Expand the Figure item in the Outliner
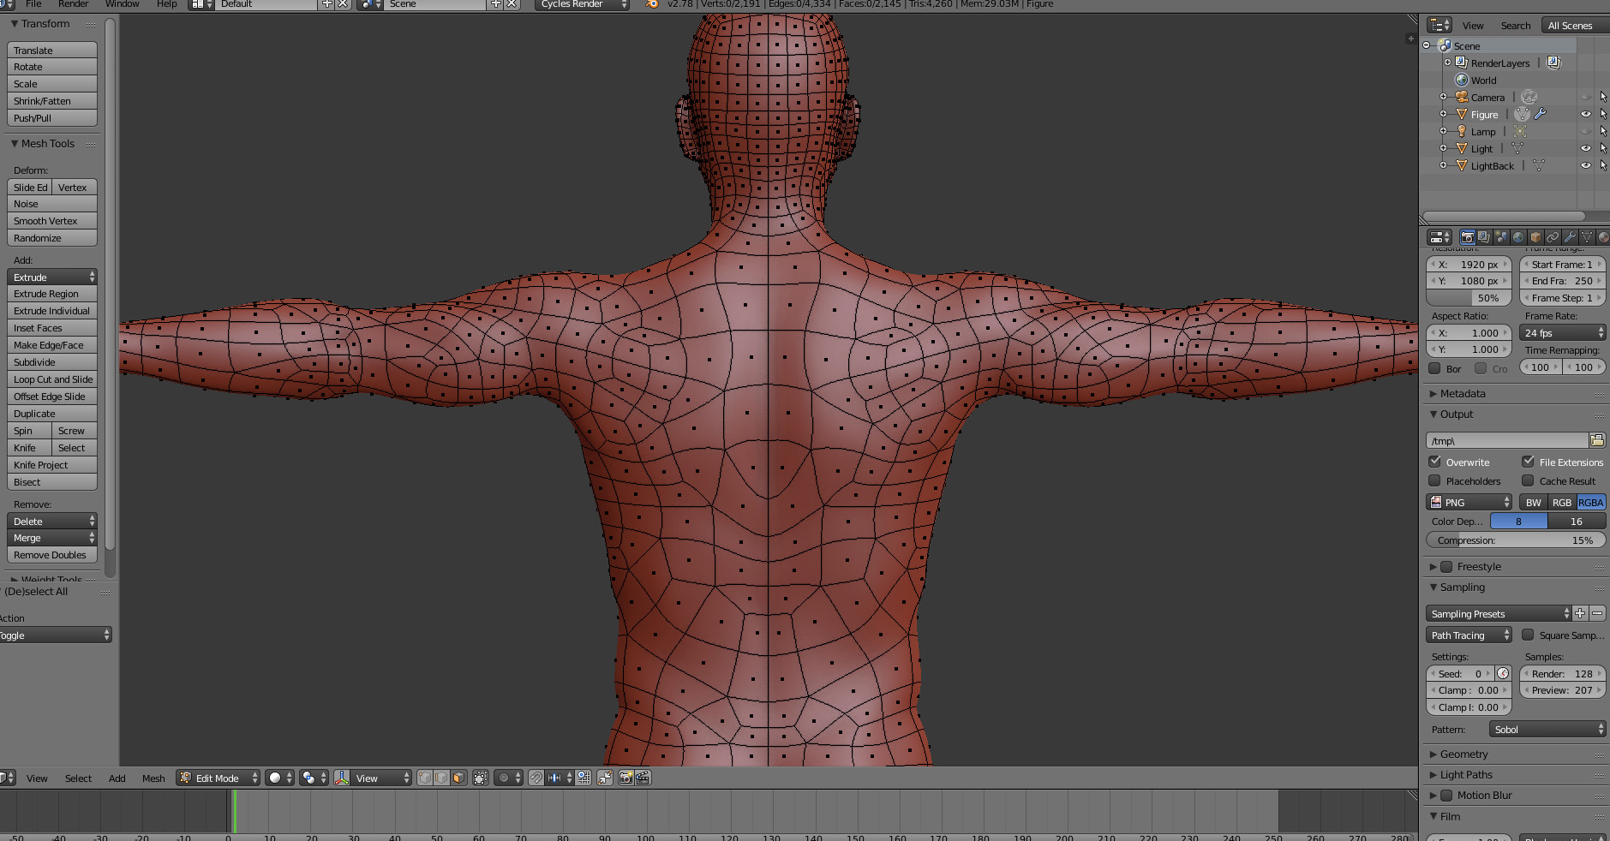Viewport: 1610px width, 841px height. click(1444, 114)
